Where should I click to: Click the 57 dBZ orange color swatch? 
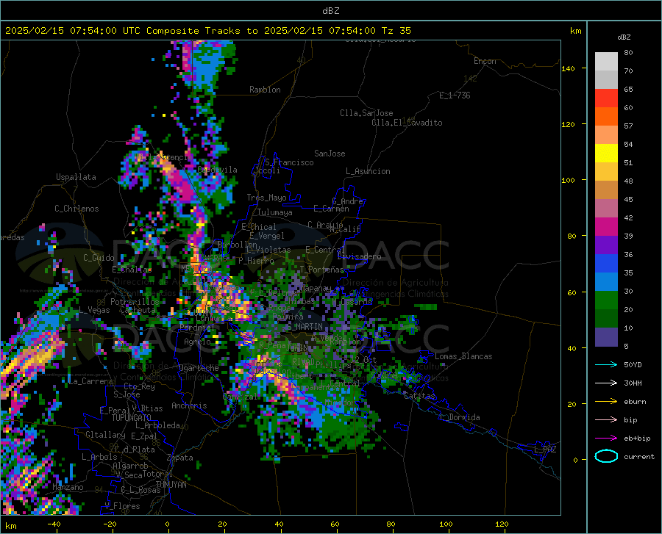[x=606, y=117]
